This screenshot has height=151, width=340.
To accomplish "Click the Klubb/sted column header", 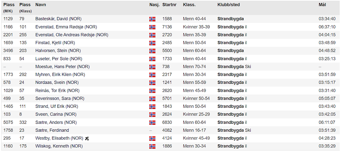I will (228, 5).
